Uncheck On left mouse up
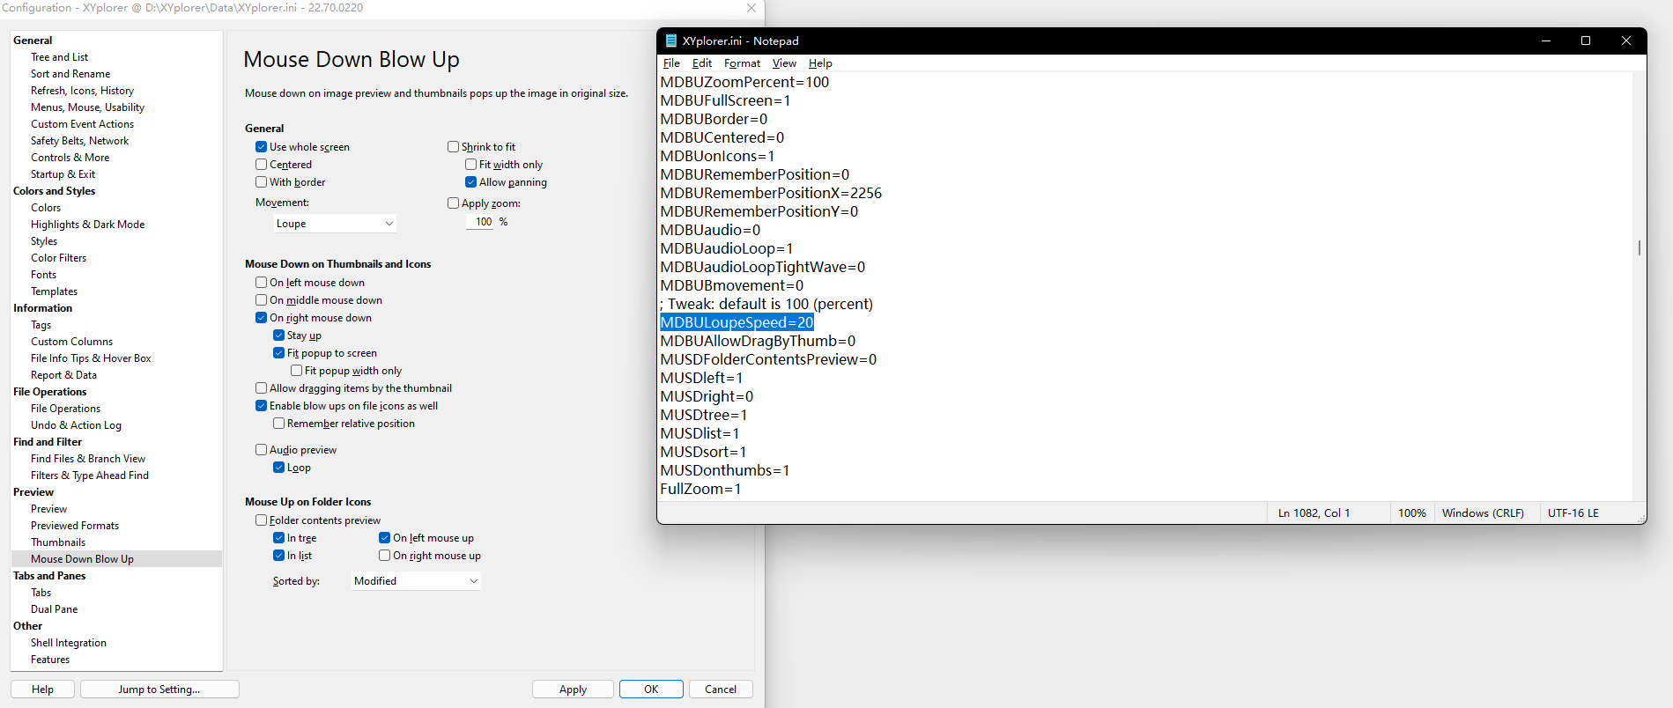 tap(385, 538)
